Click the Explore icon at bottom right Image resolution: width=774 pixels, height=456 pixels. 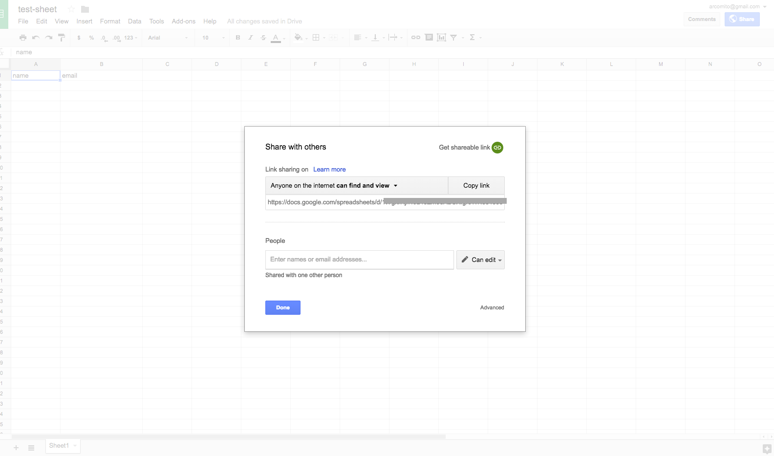[767, 449]
